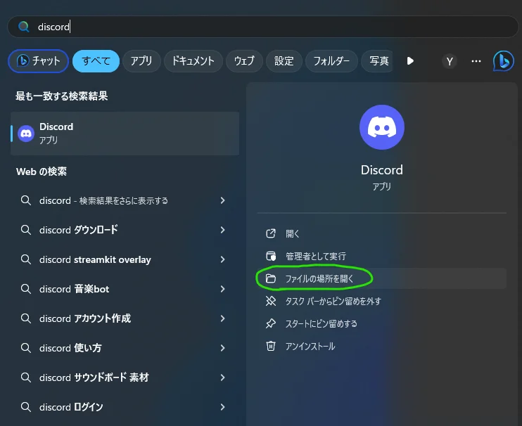Expand the 'discord - 検索結果をさらに表示する' chevron

click(x=223, y=200)
